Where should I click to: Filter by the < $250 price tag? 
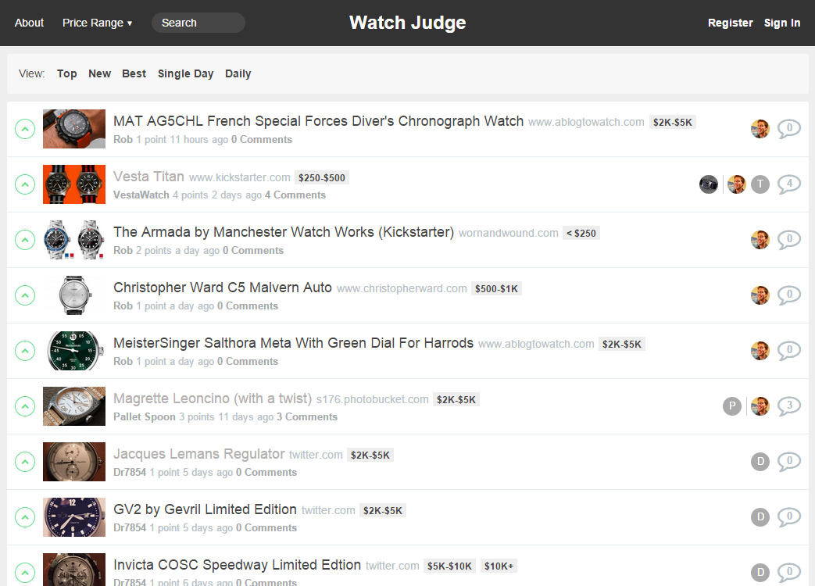point(581,233)
